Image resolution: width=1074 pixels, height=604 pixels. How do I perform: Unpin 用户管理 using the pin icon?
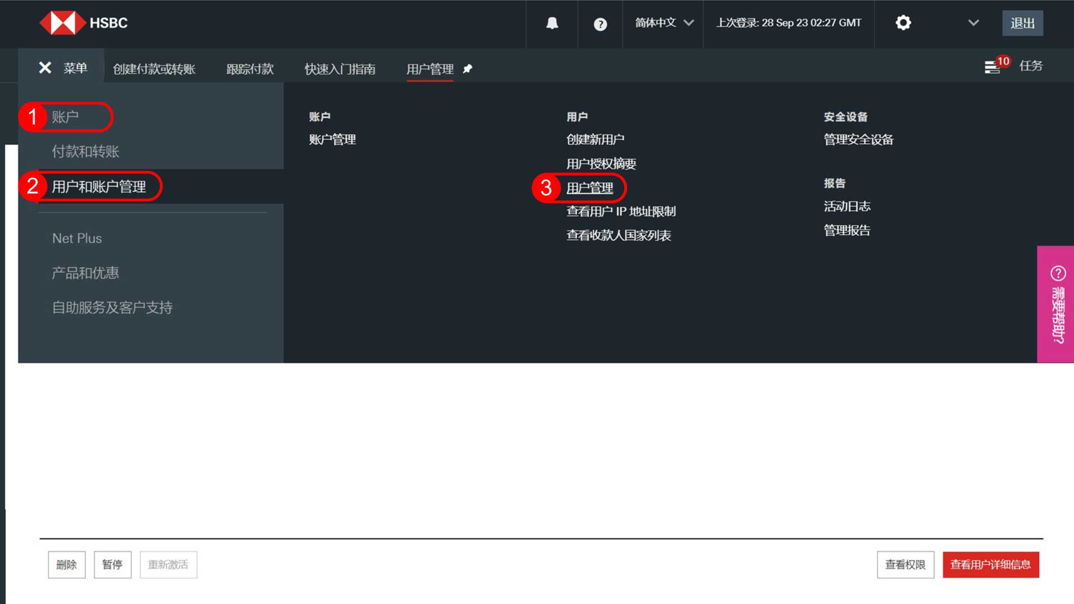[x=468, y=69]
